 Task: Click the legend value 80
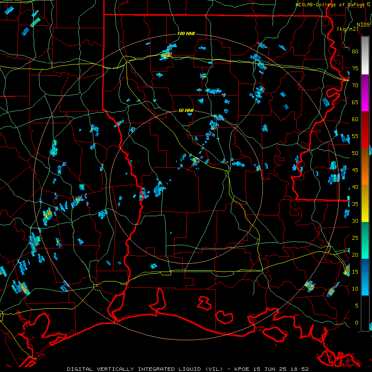pyautogui.click(x=355, y=52)
